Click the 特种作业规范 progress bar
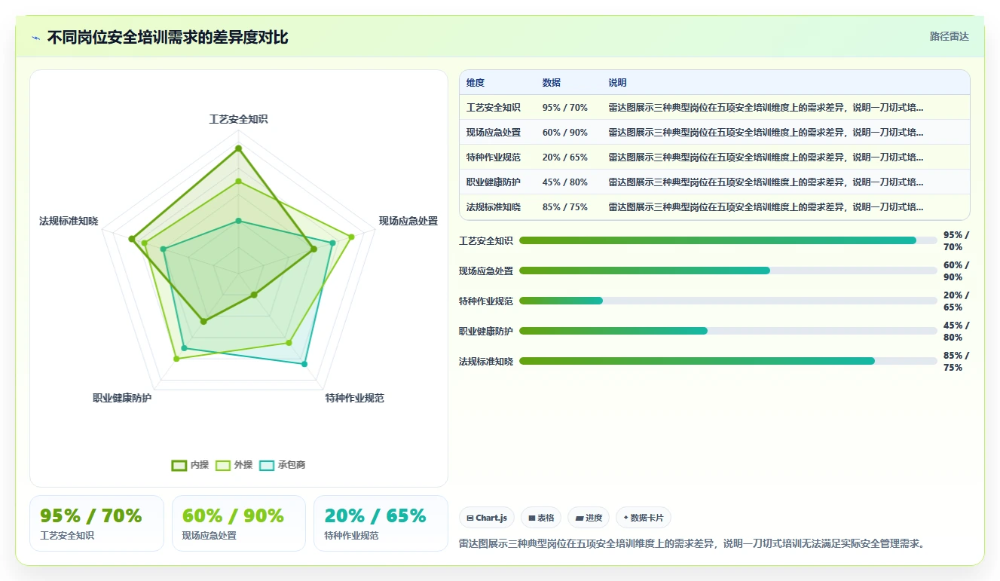The image size is (1000, 581). click(x=728, y=301)
